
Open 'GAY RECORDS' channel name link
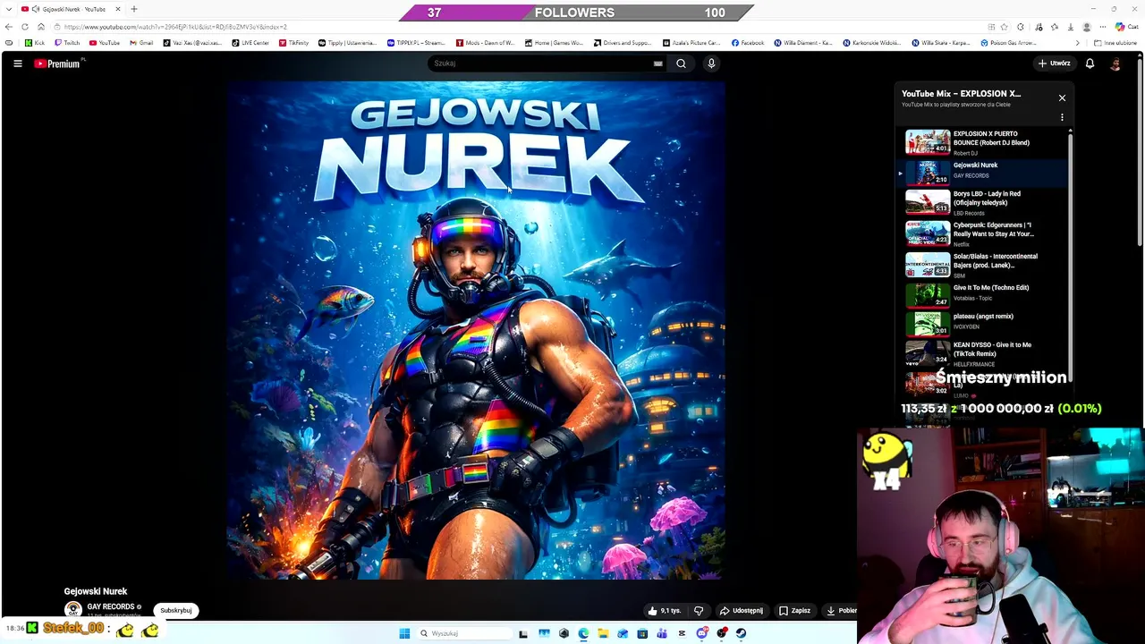[x=111, y=606]
